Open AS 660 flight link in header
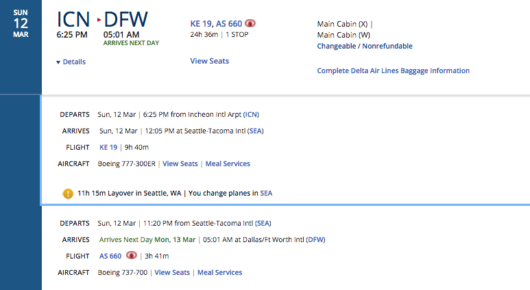 click(228, 23)
